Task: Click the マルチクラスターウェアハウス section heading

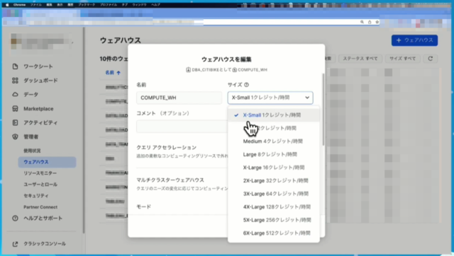Action: pyautogui.click(x=170, y=180)
